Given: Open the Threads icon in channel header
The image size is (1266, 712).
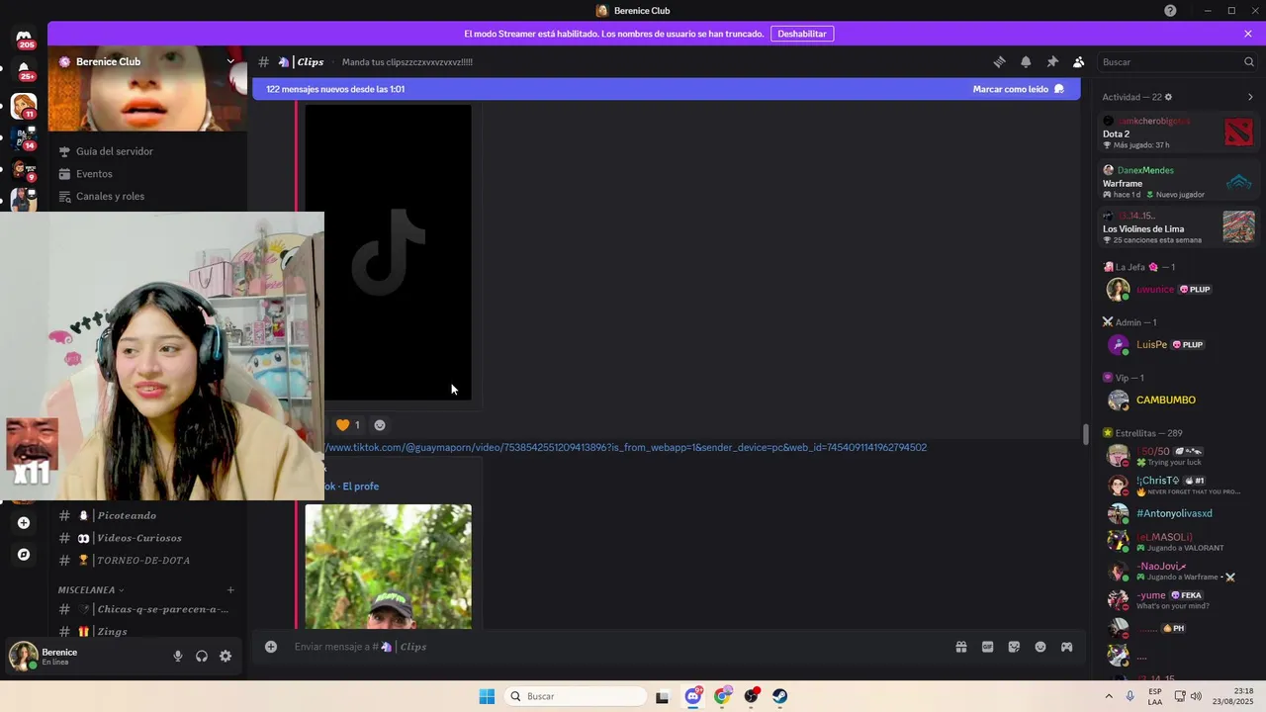Looking at the screenshot, I should click(999, 61).
